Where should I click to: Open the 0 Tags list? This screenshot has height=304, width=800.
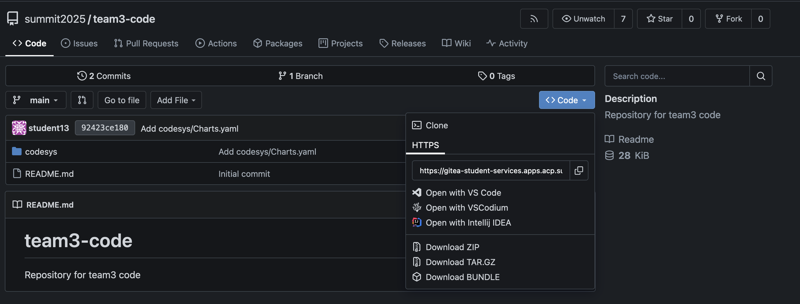tap(496, 76)
